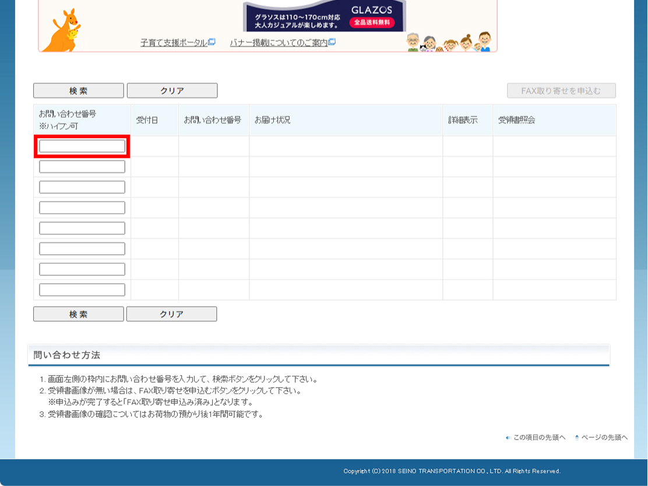This screenshot has height=486, width=648.
Task: Click the family illustration icon in banner
Action: [x=449, y=42]
